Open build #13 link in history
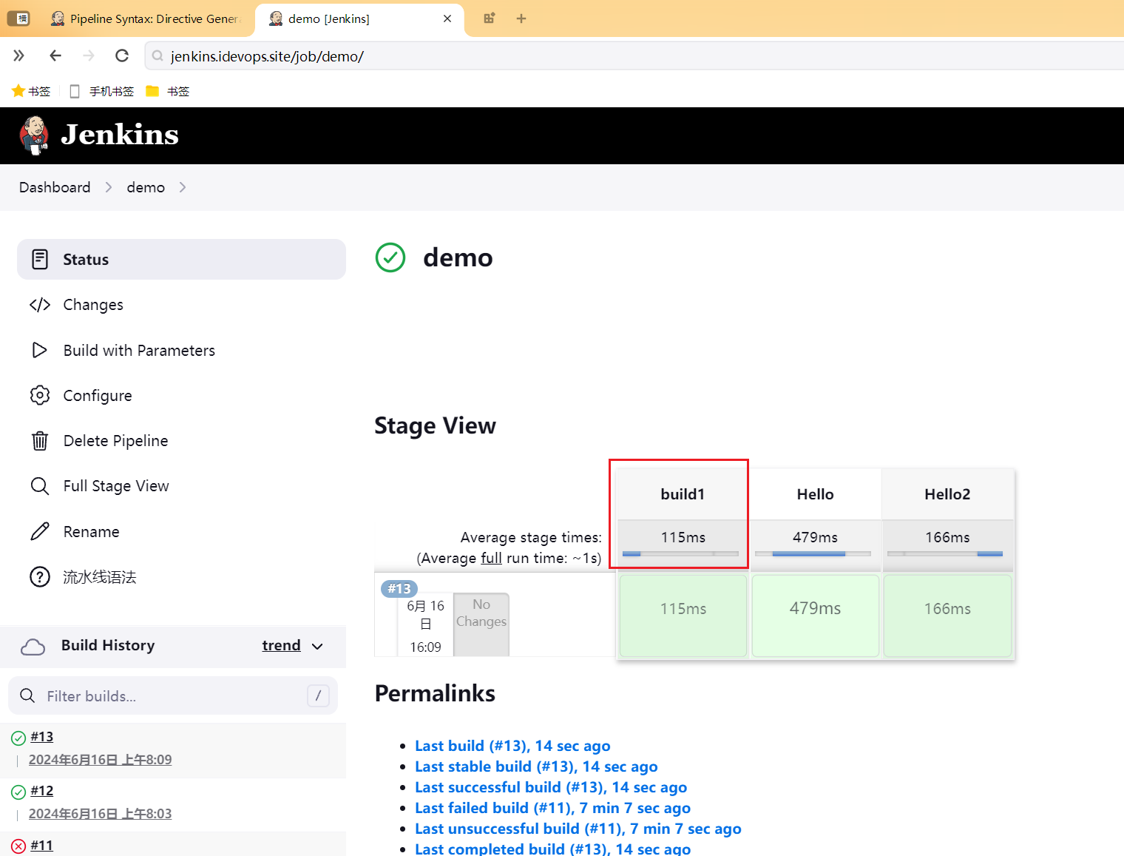This screenshot has width=1124, height=856. click(x=42, y=737)
